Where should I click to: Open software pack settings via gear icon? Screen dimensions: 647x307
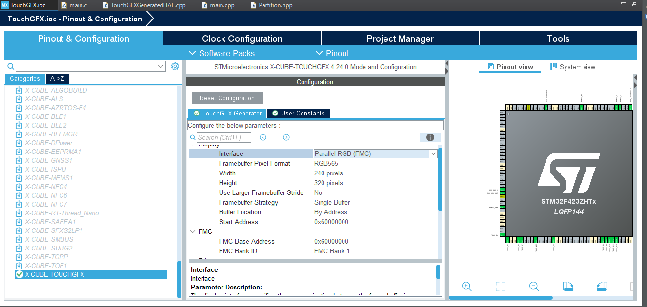(175, 66)
